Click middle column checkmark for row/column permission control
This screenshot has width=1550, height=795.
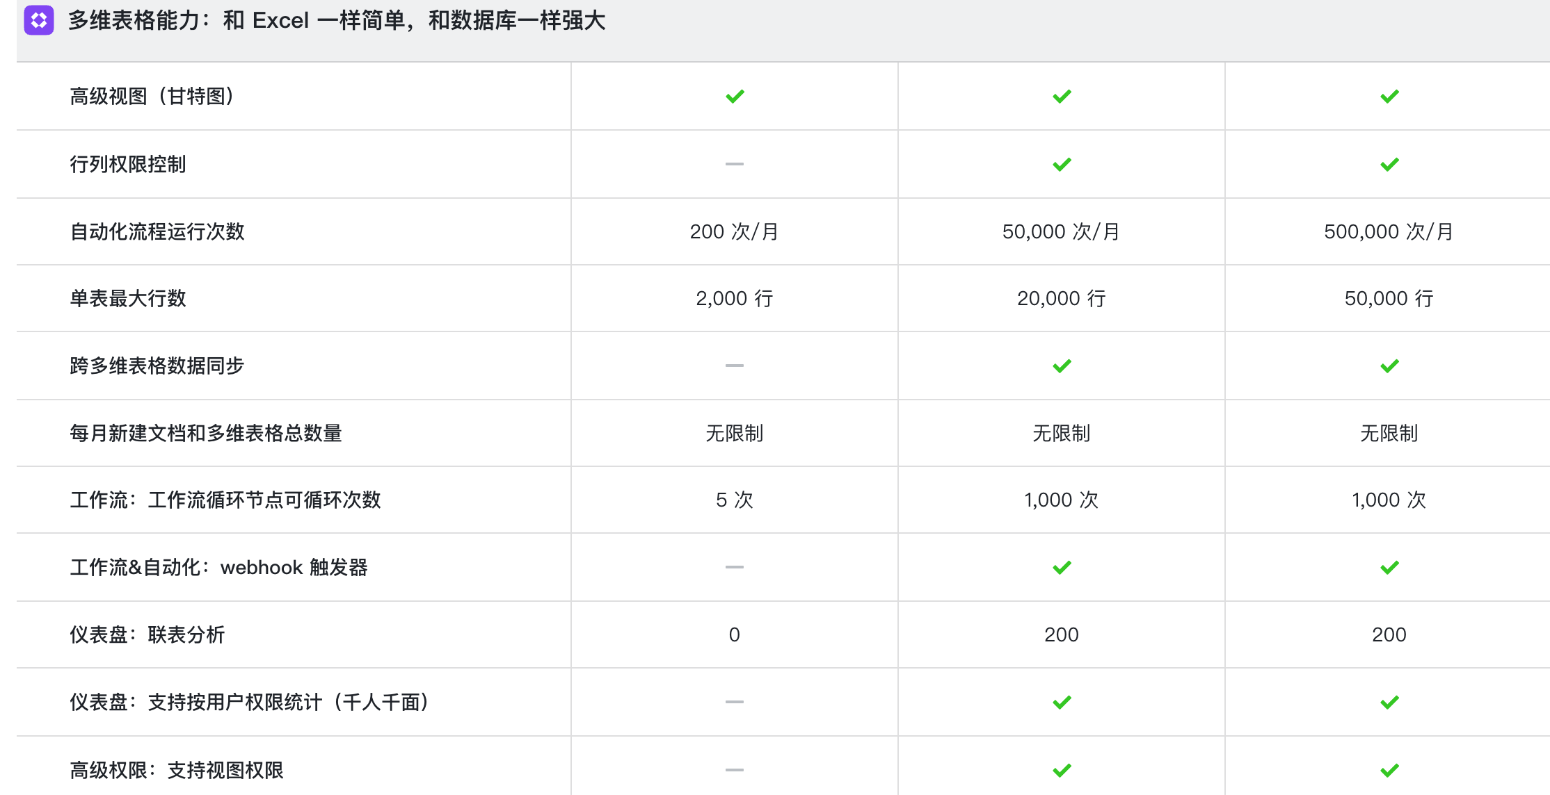[1062, 165]
